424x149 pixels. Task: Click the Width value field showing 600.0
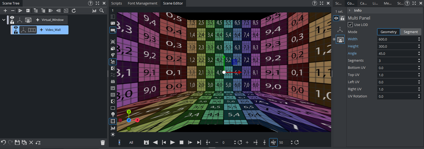pos(397,39)
